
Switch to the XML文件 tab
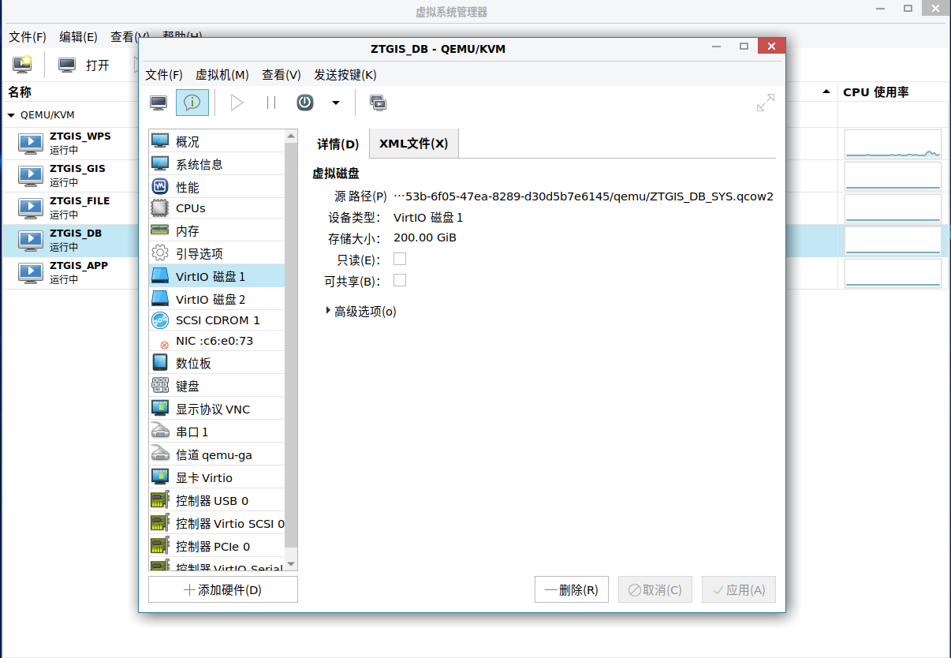click(x=413, y=144)
